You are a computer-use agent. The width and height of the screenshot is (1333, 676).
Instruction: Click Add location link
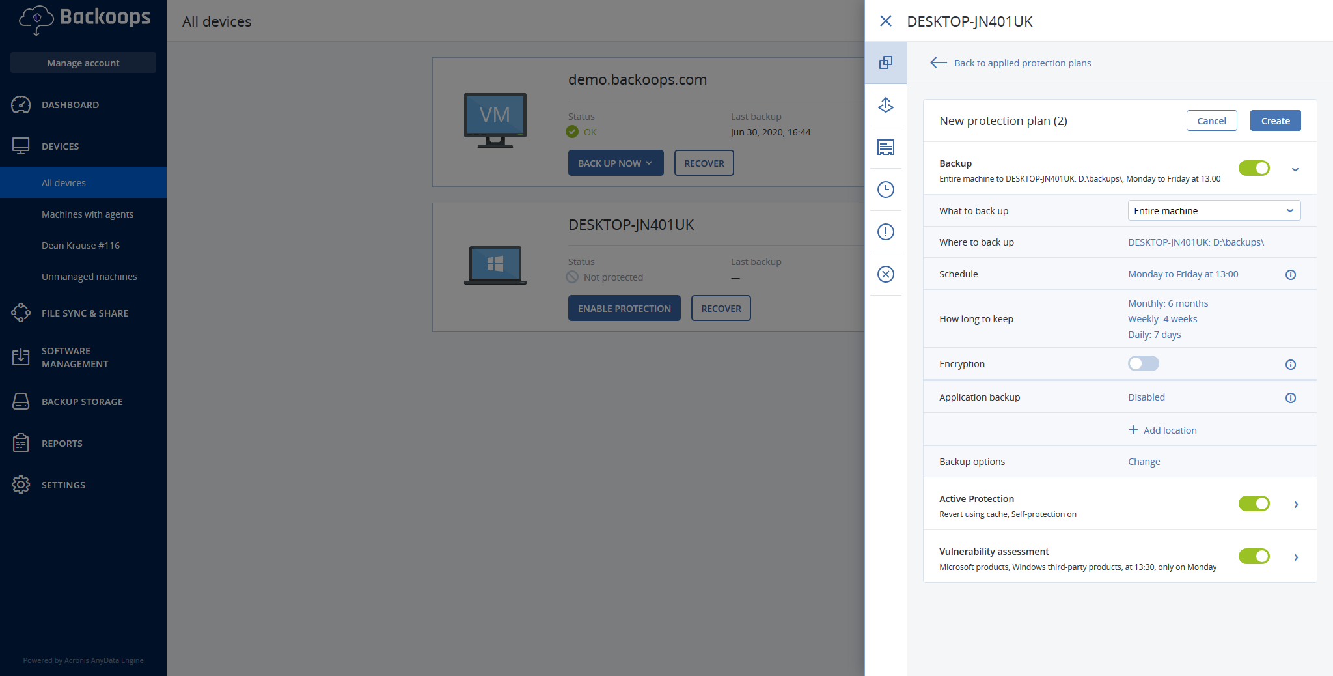coord(1170,430)
